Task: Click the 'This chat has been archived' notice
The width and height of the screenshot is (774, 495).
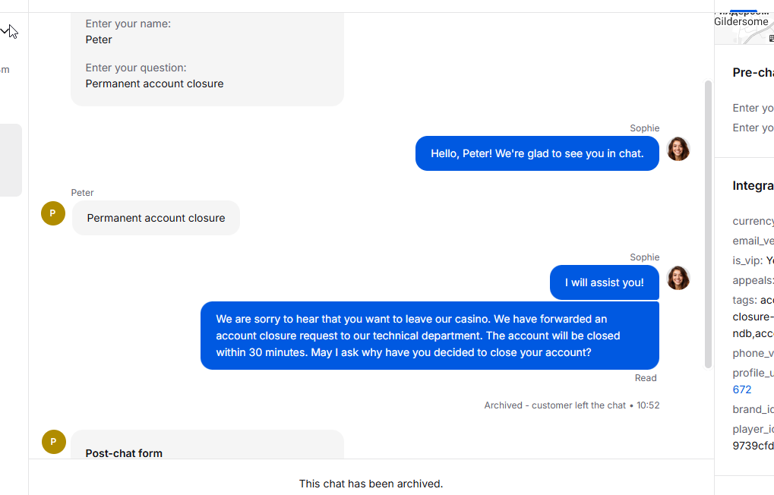Action: [x=371, y=484]
